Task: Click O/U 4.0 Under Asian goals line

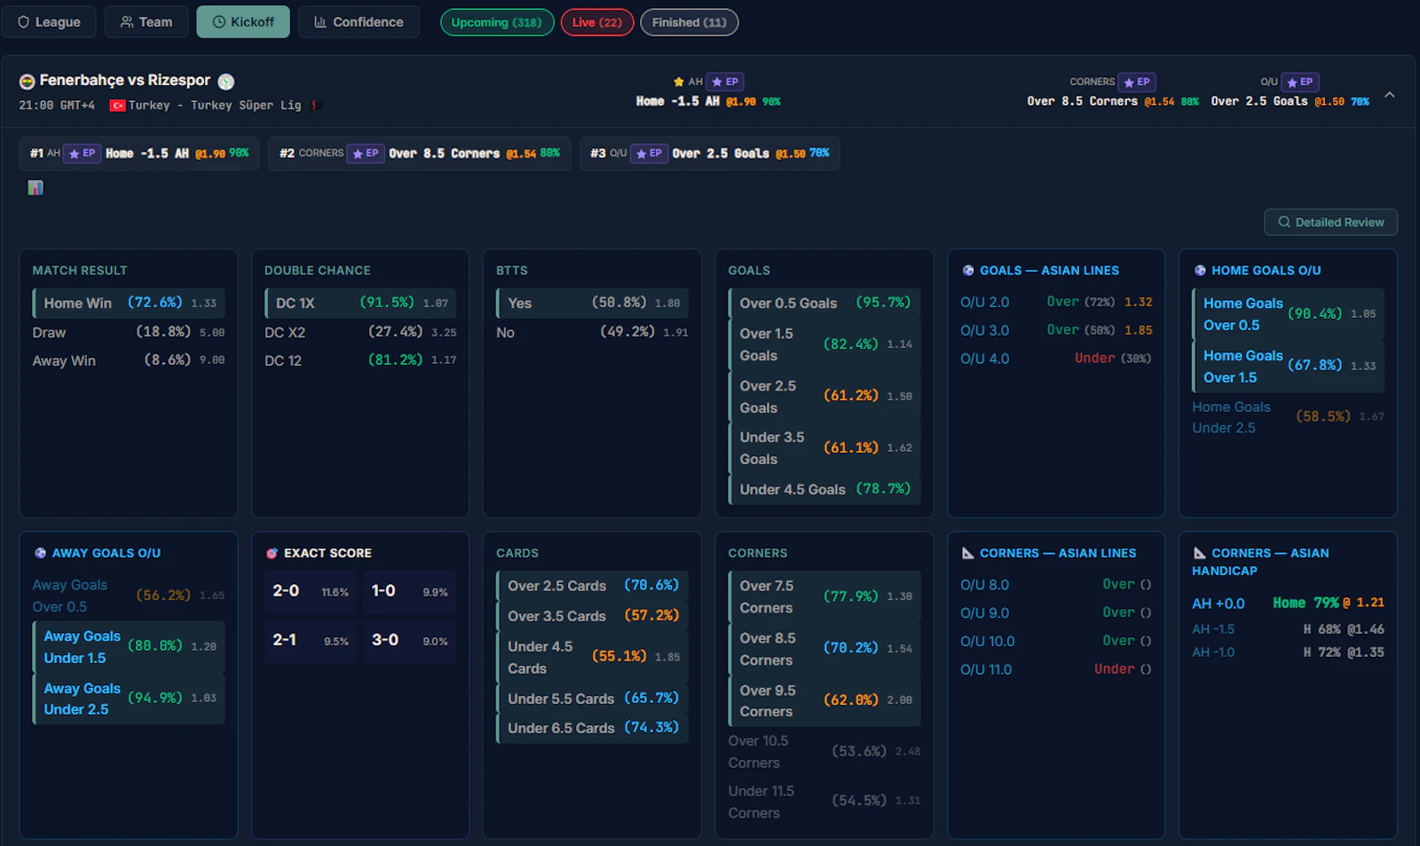Action: [1056, 359]
